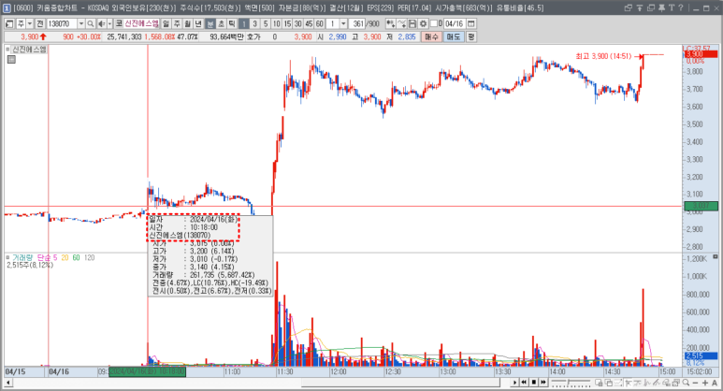This screenshot has height=391, width=723.
Task: Click the 매수 buy button
Action: 431,36
